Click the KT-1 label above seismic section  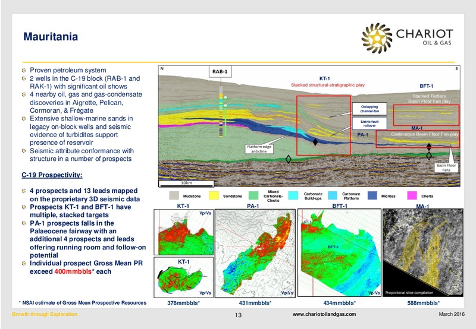[x=324, y=78]
